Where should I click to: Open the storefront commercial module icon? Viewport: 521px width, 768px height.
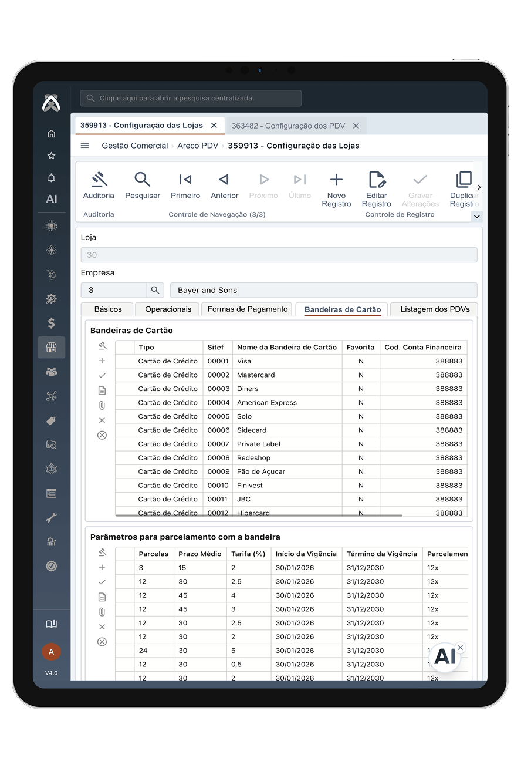click(51, 348)
